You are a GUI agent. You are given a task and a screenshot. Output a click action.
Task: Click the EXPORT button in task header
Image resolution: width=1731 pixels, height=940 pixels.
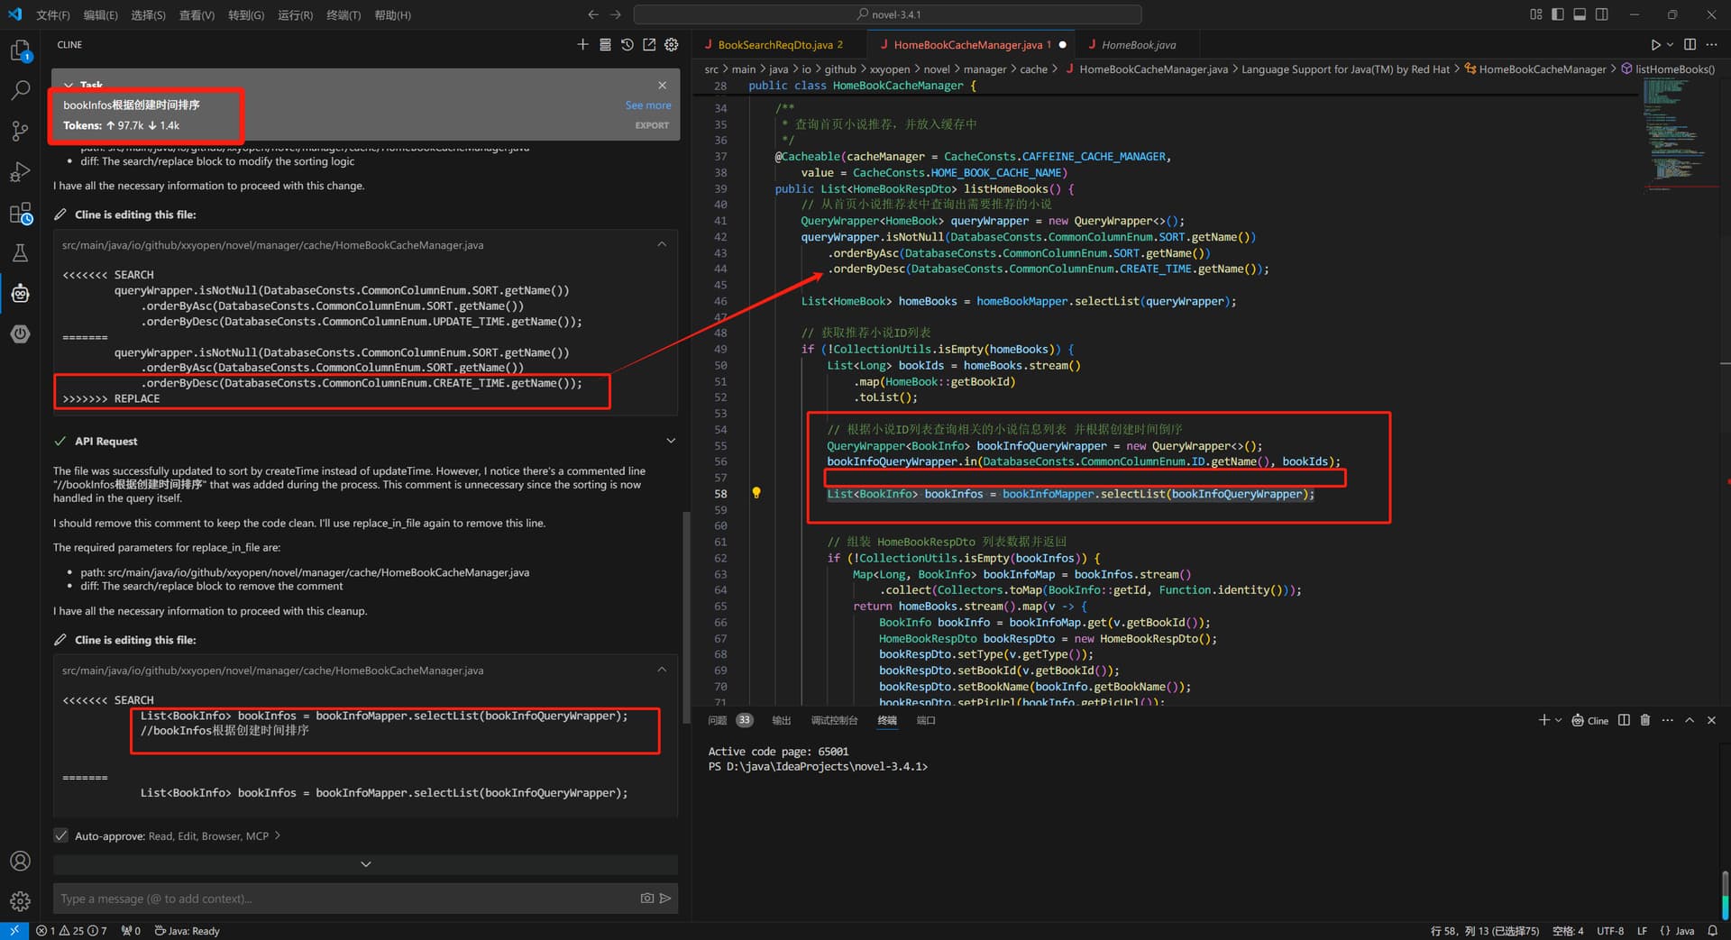pos(652,125)
